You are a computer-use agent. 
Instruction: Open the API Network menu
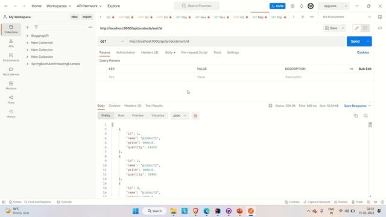click(89, 6)
